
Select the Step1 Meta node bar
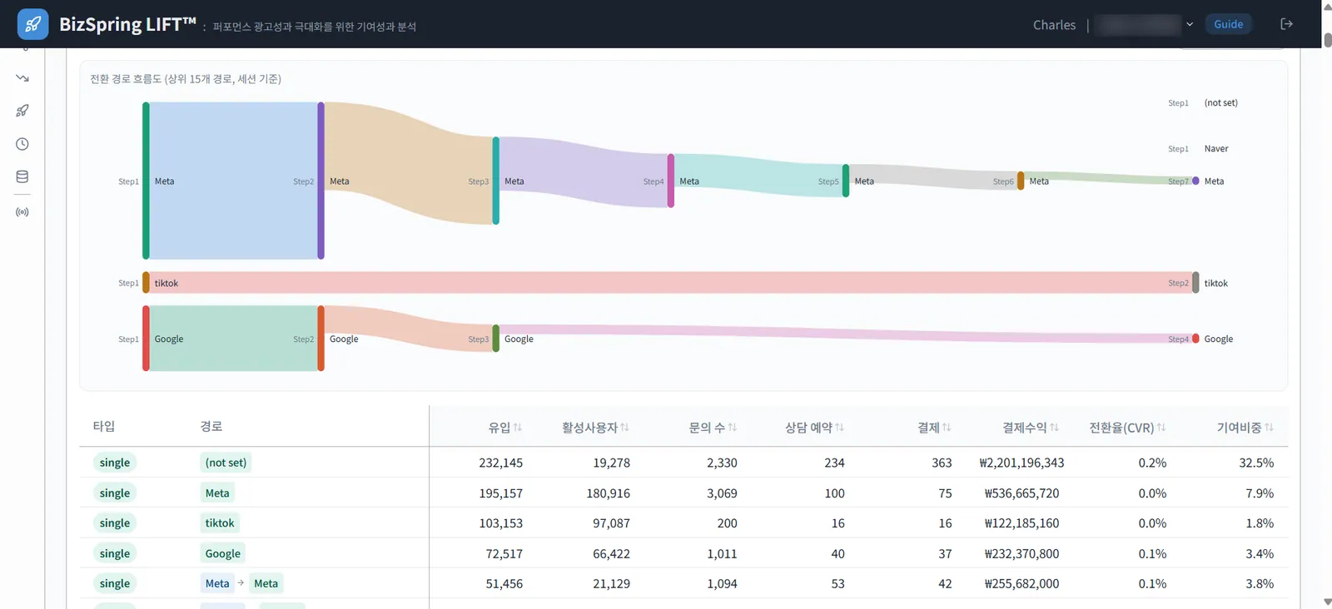(x=146, y=181)
